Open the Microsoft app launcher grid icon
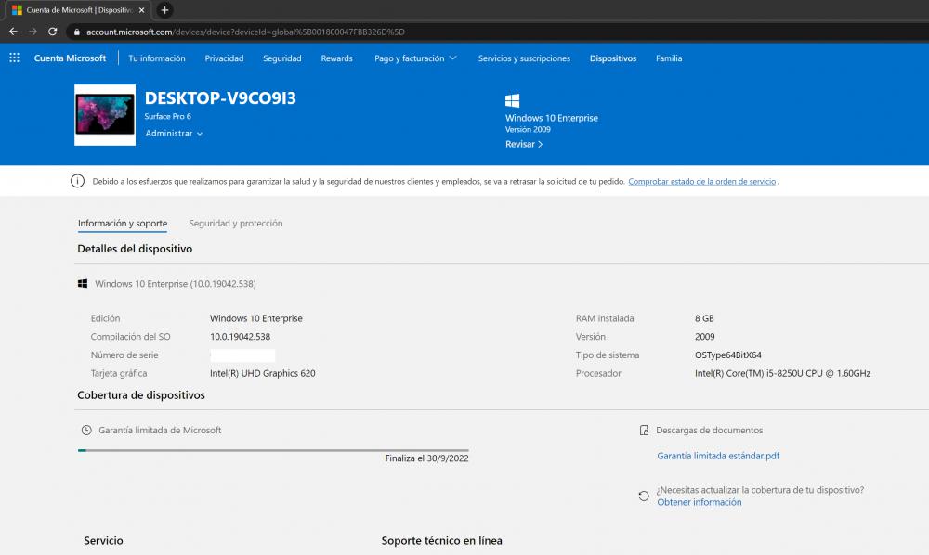 click(x=14, y=58)
